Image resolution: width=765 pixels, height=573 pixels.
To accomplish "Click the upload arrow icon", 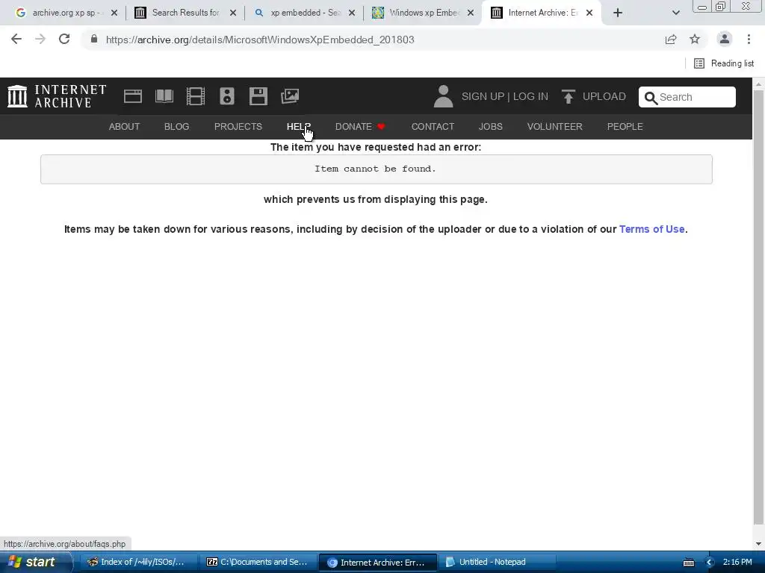I will coord(568,96).
